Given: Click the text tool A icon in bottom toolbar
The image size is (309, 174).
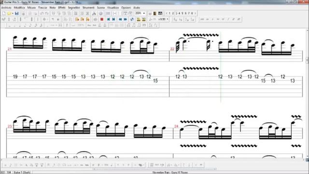Looking at the screenshot, I should 26,165.
